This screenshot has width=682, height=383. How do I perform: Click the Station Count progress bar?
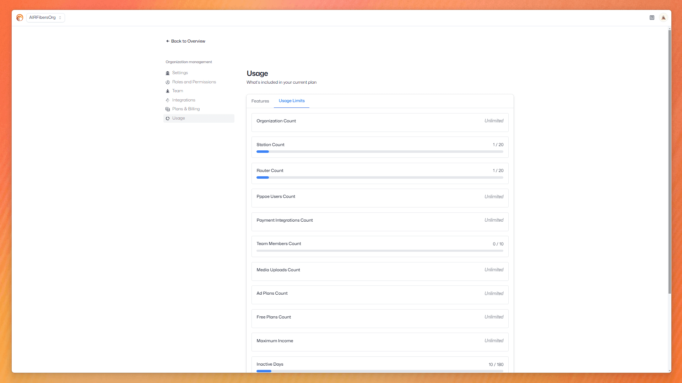coord(380,152)
